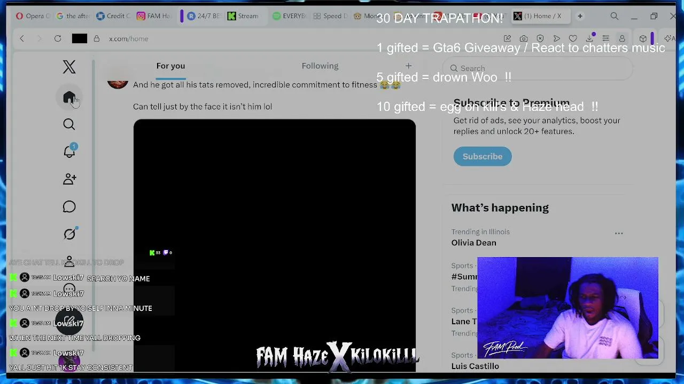Open Easy Setup sliders icon
The height and width of the screenshot is (384, 684).
click(606, 38)
